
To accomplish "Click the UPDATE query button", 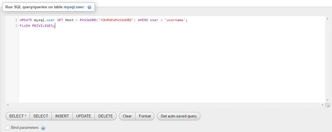I will (83, 116).
